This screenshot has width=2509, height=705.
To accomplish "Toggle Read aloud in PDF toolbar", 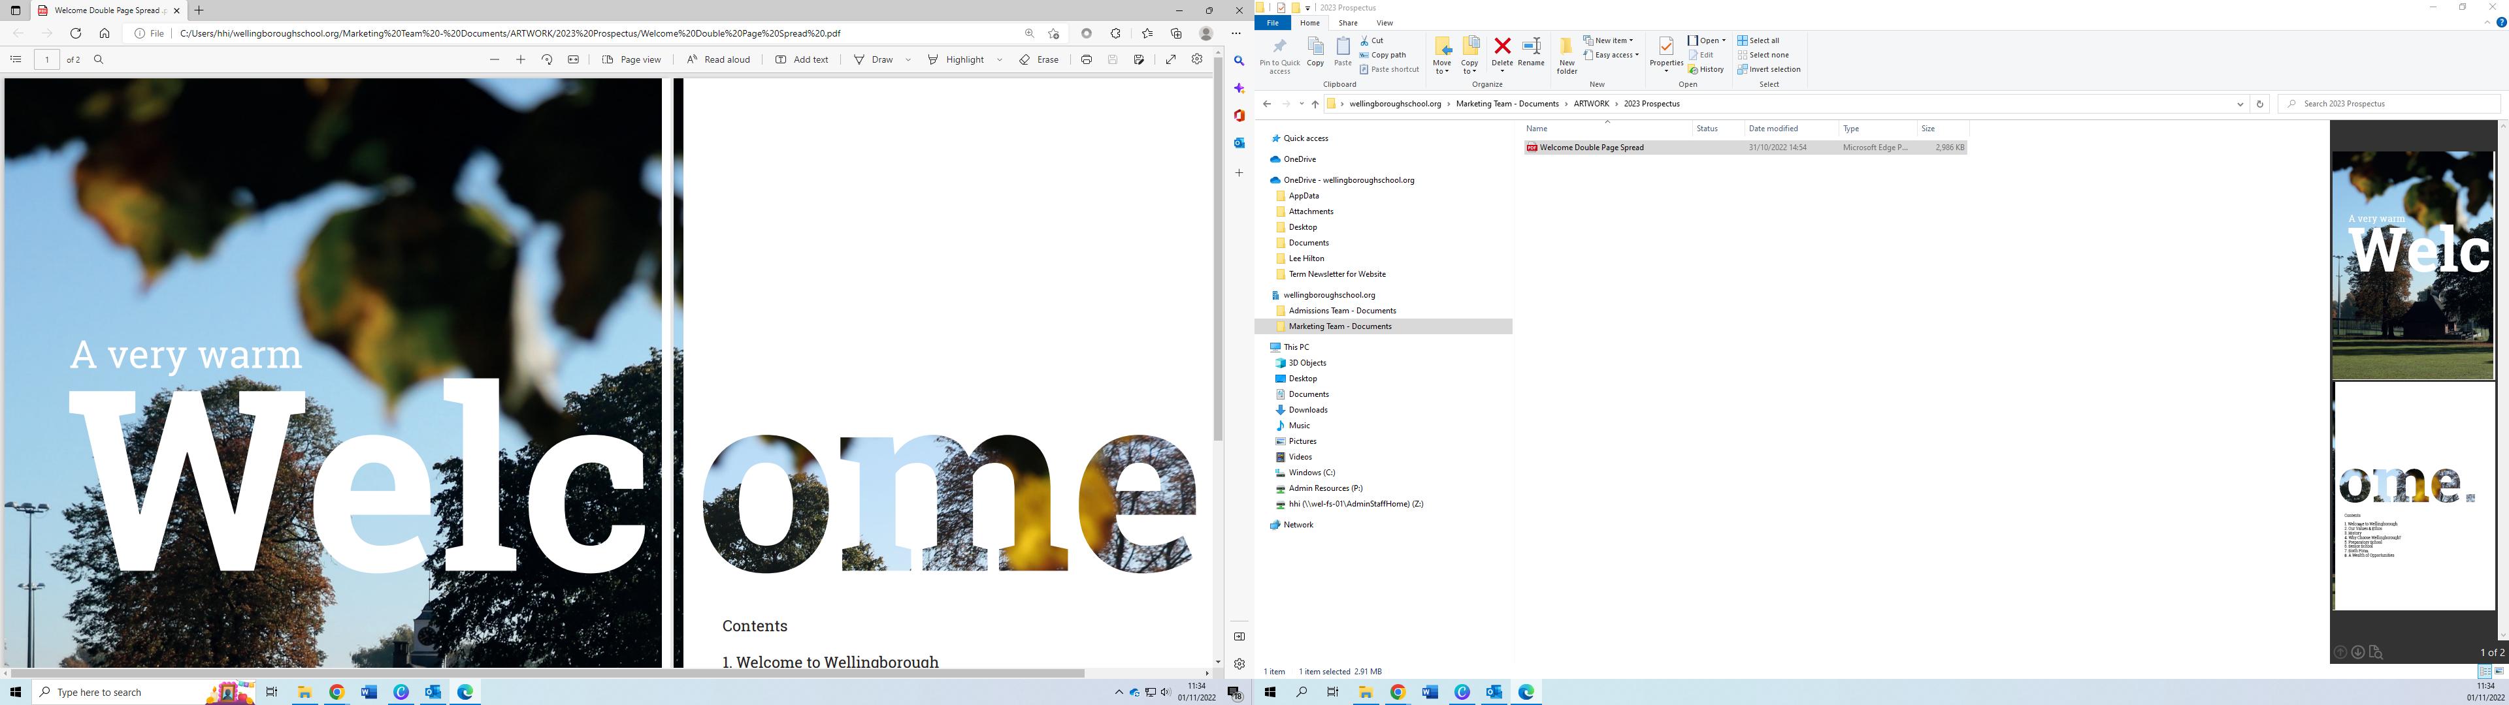I will pos(718,59).
